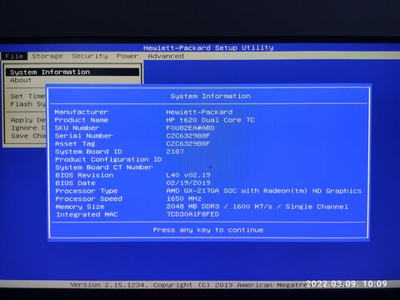Image resolution: width=400 pixels, height=300 pixels.
Task: Click the Asset Tag label
Action: pos(75,144)
